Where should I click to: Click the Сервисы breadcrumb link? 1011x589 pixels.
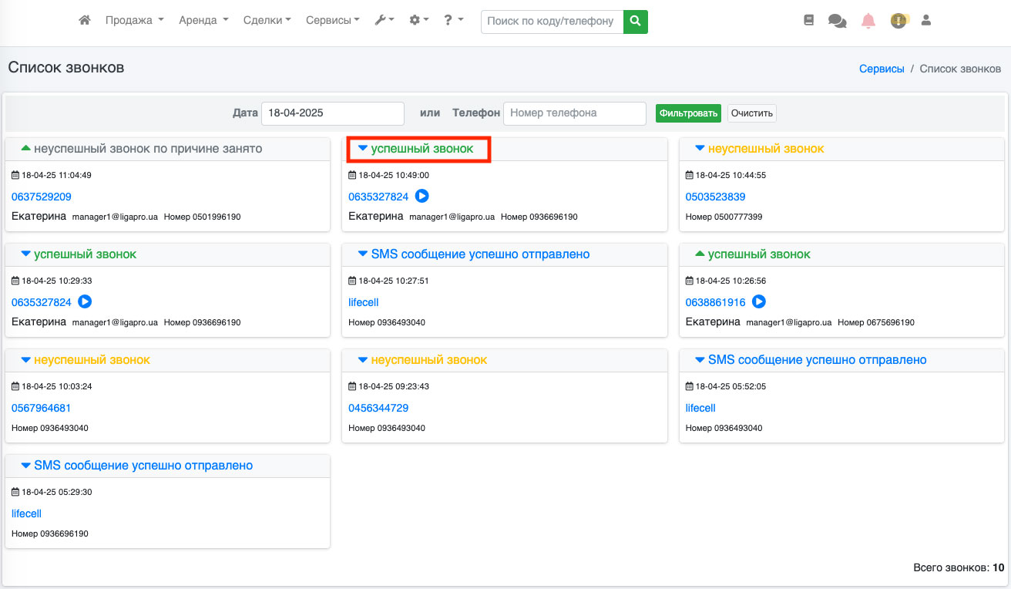(x=882, y=69)
